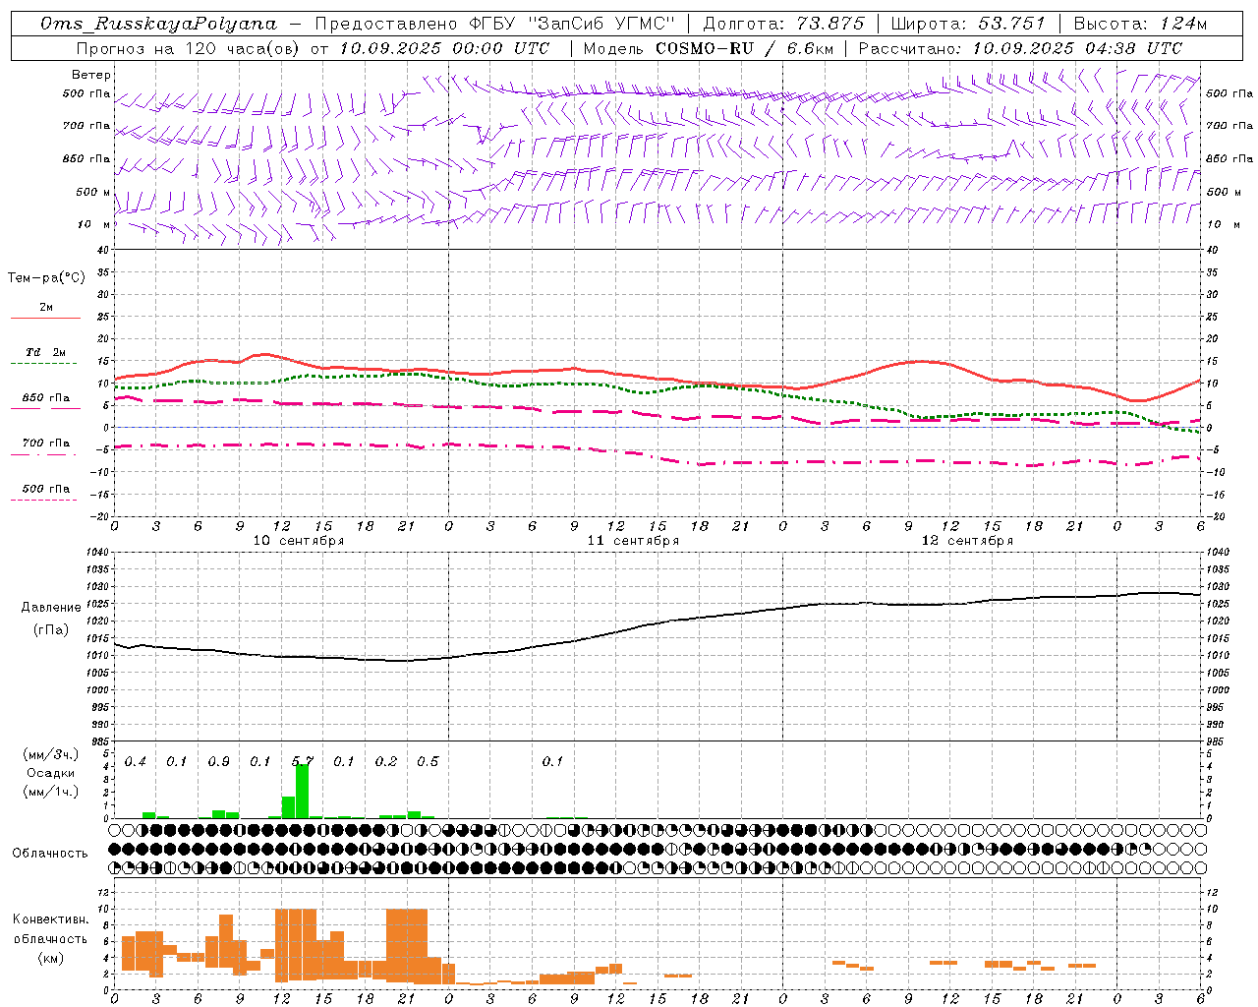Click the 5.7 precipitation total value

[x=303, y=762]
